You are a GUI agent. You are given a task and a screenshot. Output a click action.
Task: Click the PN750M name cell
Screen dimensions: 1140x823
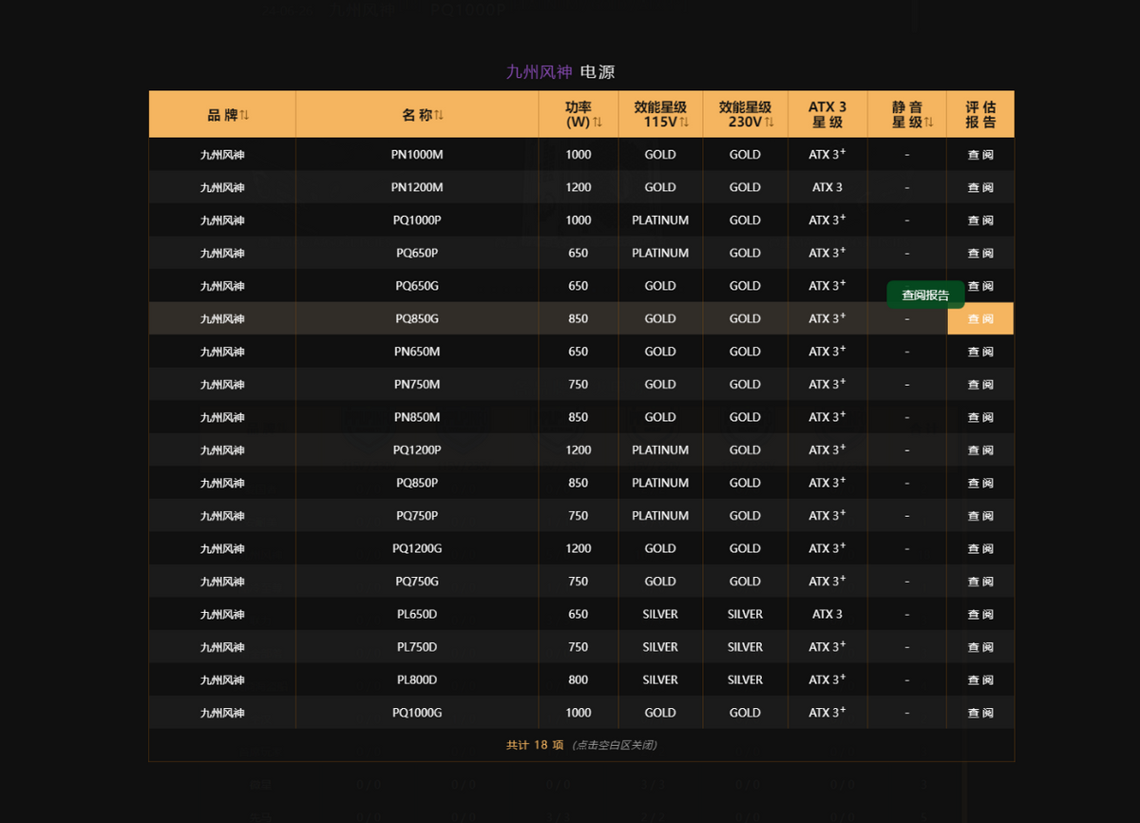tap(417, 384)
